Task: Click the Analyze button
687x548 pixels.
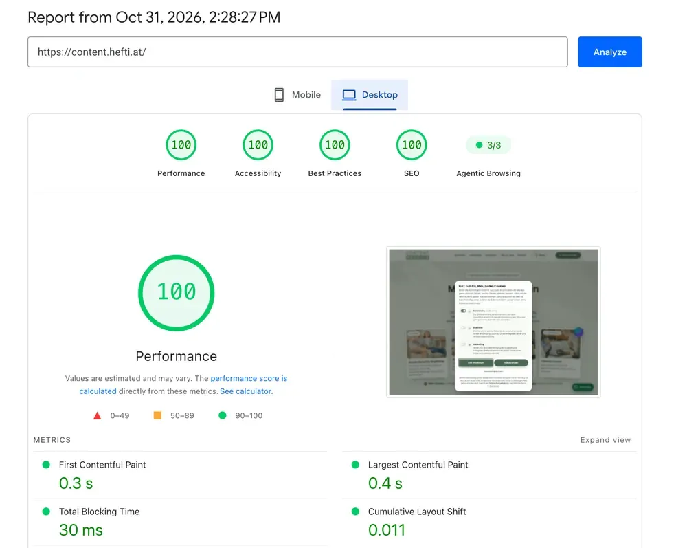Action: (x=609, y=52)
